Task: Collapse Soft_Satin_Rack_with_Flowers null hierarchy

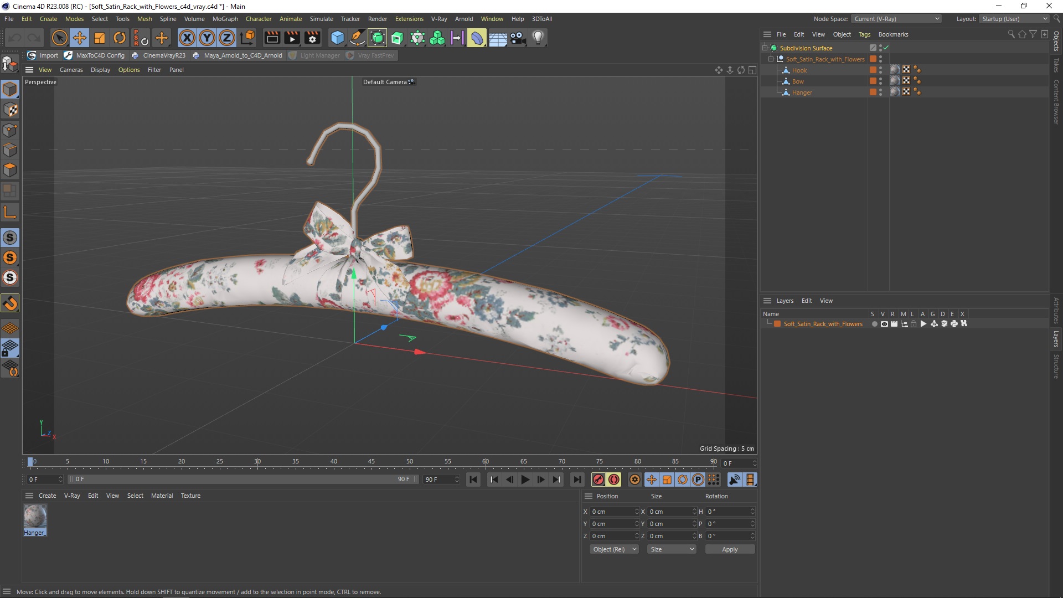Action: [771, 59]
